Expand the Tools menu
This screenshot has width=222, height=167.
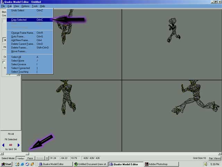[35, 6]
